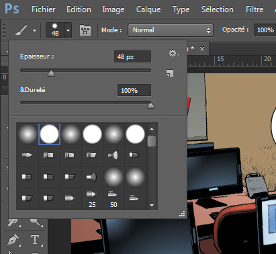Screen dimensions: 276x254
Task: Click the Photoshop Ps logo
Action: pos(12,9)
